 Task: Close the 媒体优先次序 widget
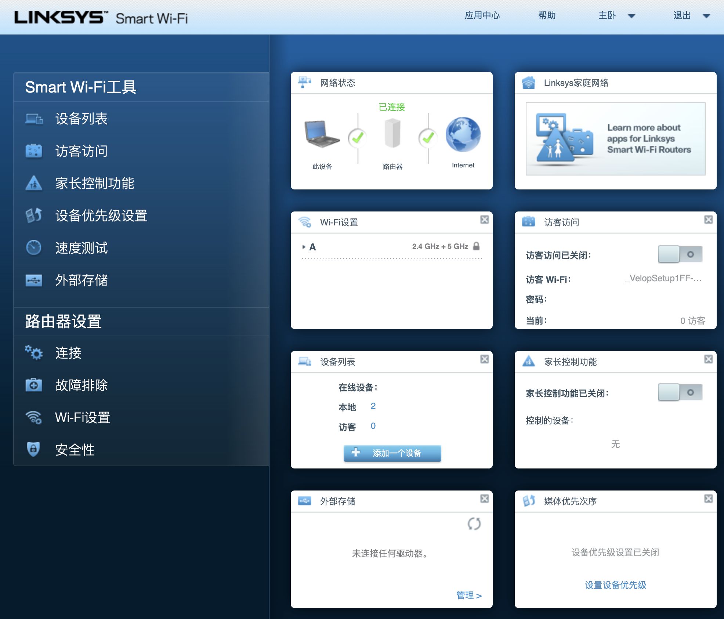[x=709, y=499]
